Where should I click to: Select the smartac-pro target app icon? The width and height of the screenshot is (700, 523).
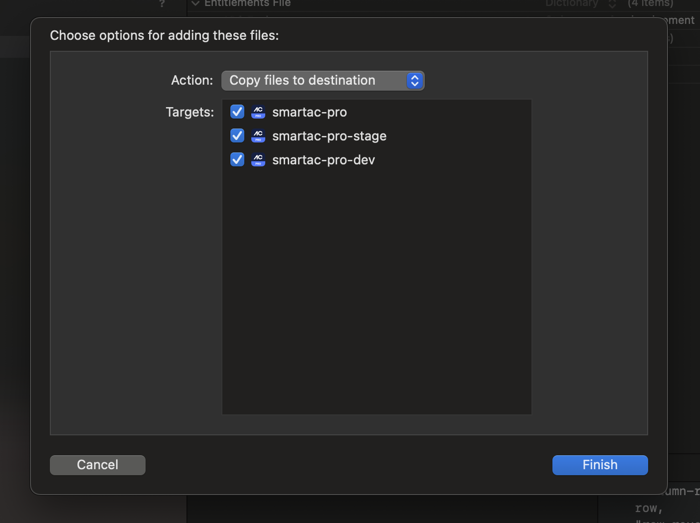coord(258,112)
